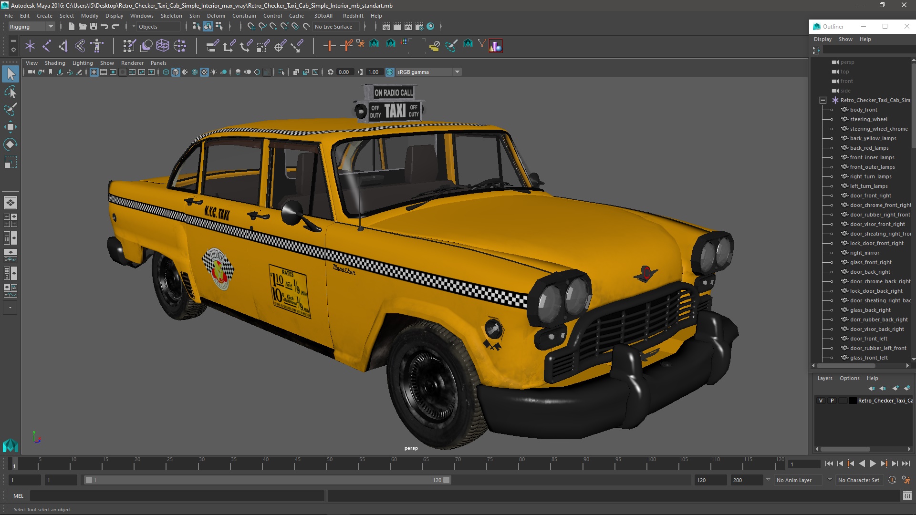Select the Rotate tool in toolbox
Screen dimensions: 916x515
coord(10,144)
